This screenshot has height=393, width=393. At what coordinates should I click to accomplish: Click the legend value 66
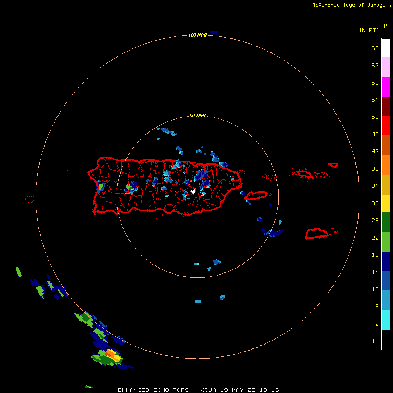tap(375, 48)
